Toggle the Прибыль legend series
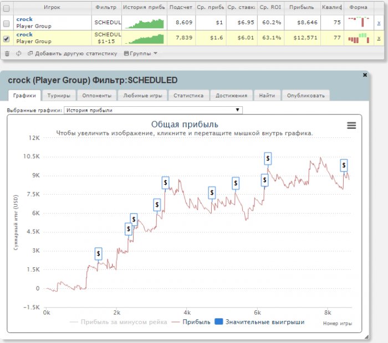The image size is (388, 343). coord(191,322)
